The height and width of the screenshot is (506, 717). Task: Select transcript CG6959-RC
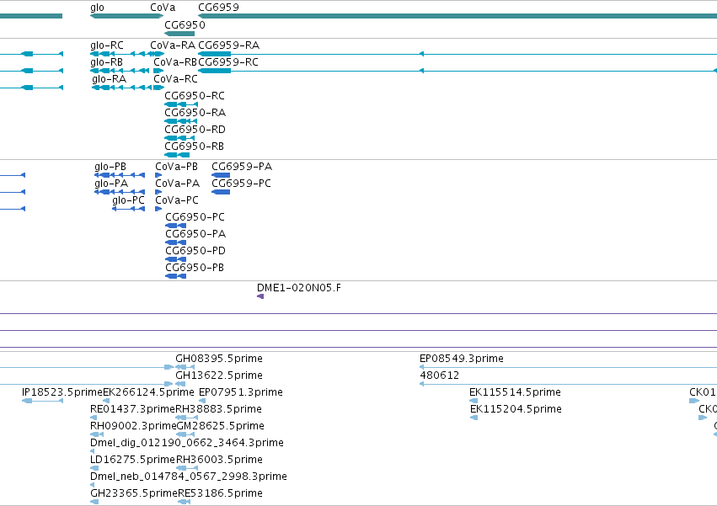(x=228, y=62)
